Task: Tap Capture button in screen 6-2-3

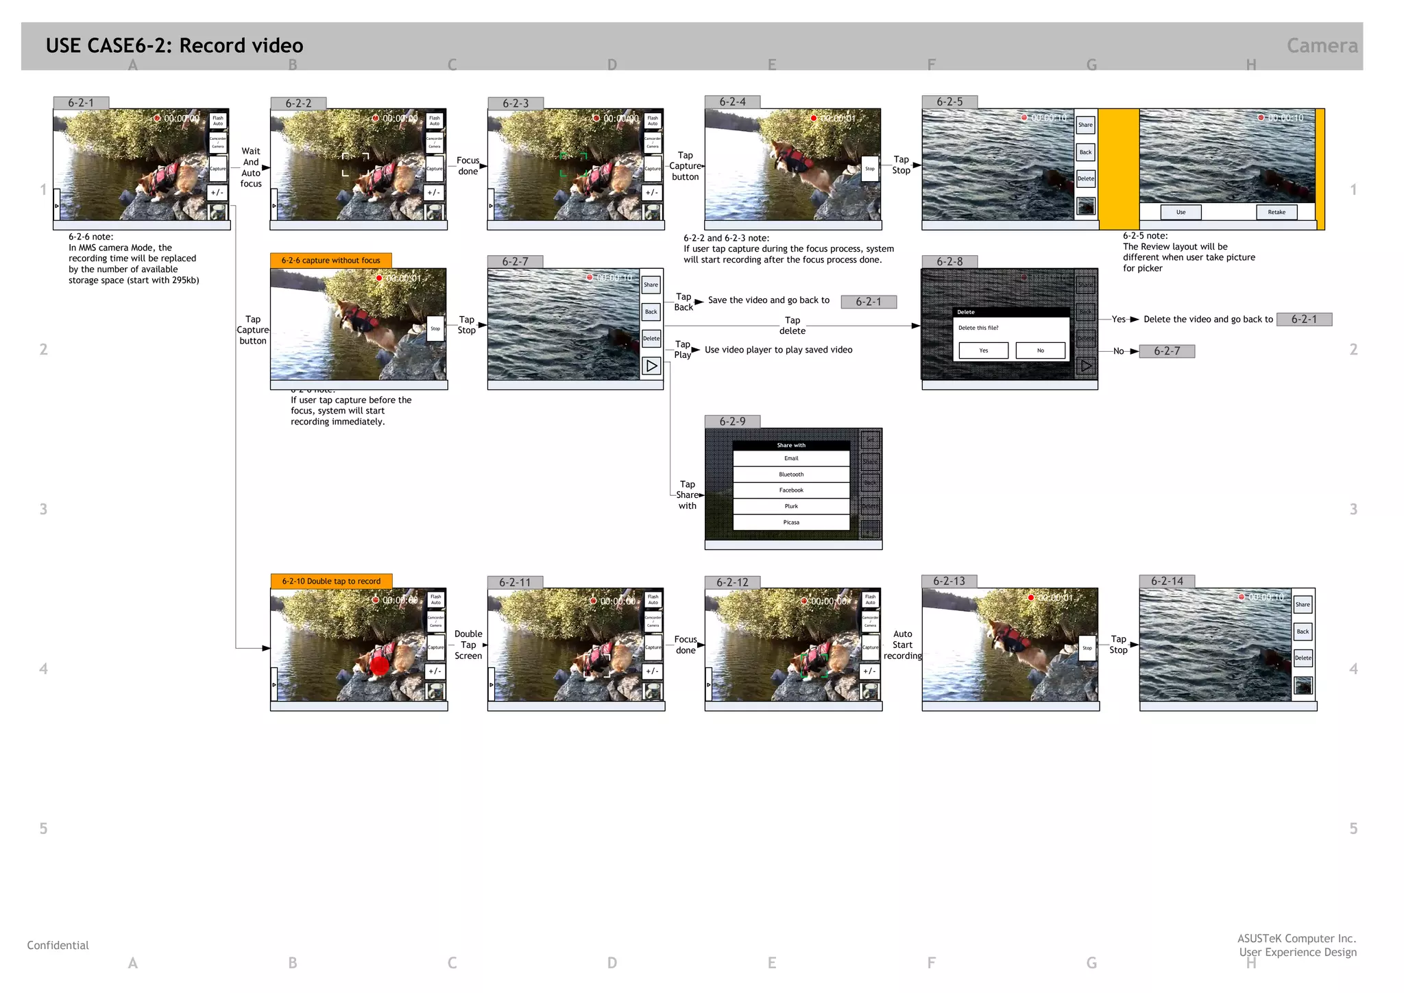Action: (x=653, y=168)
